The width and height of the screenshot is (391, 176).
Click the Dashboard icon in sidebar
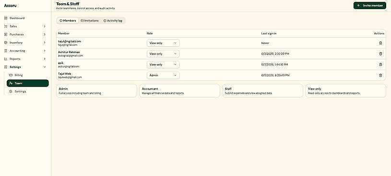point(6,18)
